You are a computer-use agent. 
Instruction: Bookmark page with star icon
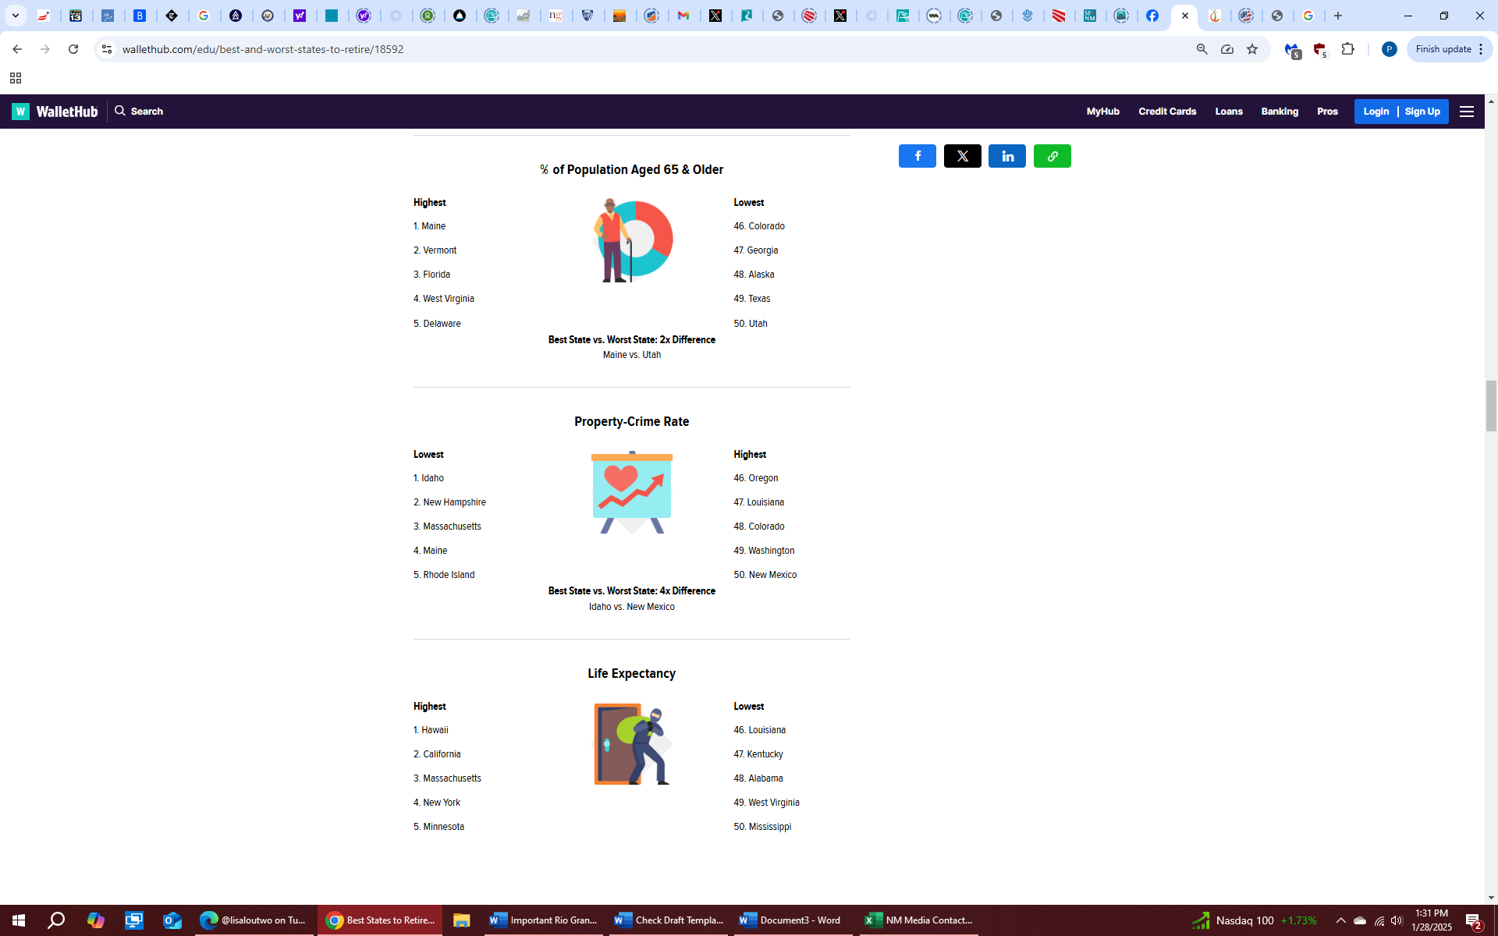tap(1252, 49)
